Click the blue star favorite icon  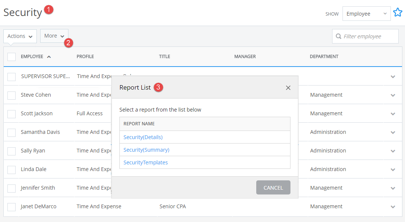pos(398,12)
